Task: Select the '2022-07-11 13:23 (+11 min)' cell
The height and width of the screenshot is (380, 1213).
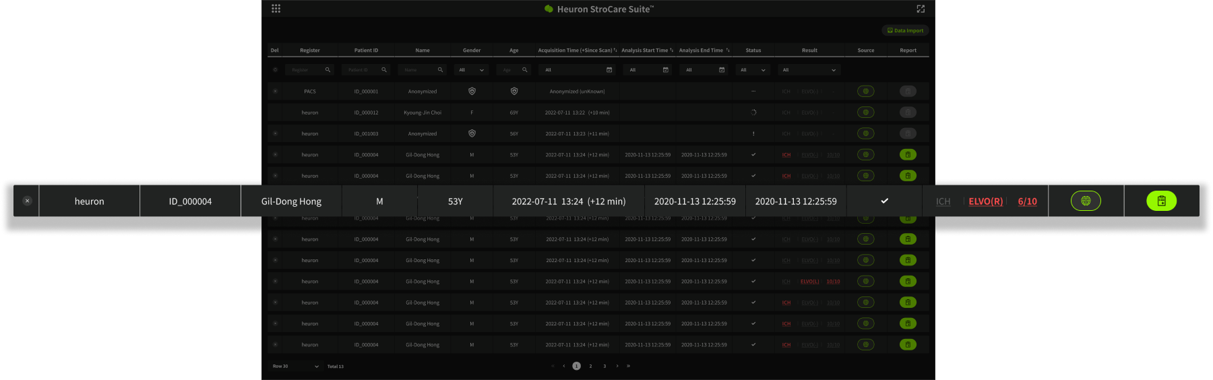Action: coord(577,133)
